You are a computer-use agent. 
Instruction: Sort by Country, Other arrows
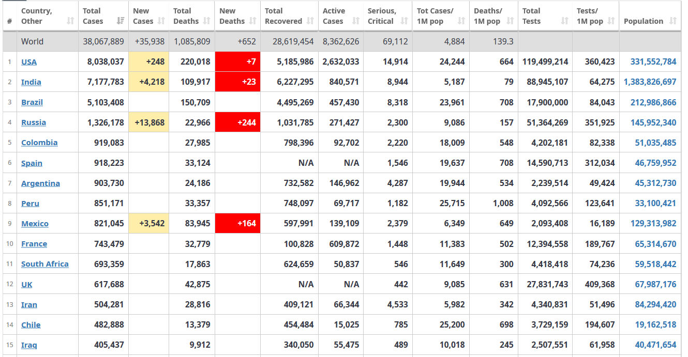point(70,21)
